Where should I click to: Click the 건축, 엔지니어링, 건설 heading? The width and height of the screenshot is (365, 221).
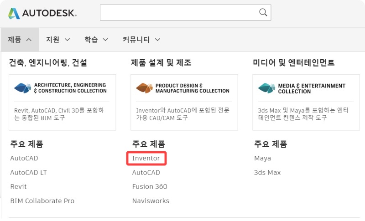(48, 62)
